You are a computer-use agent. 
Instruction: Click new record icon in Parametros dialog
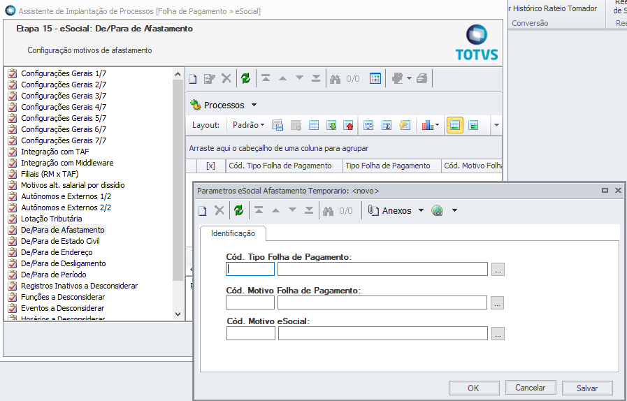(x=203, y=211)
